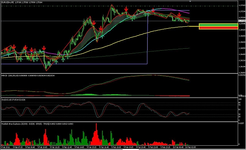
Task: Click the chart shift triangle marker on the top edge
Action: 190,2
